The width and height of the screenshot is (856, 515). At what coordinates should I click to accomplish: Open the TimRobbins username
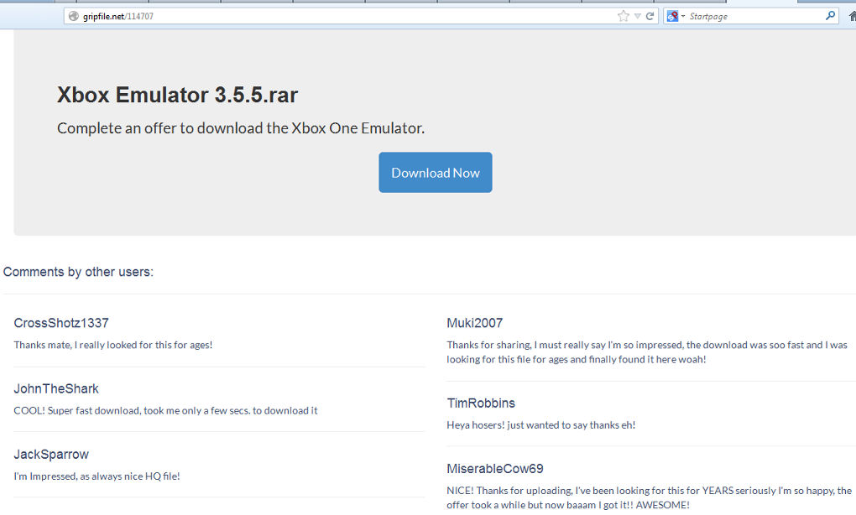pos(481,403)
